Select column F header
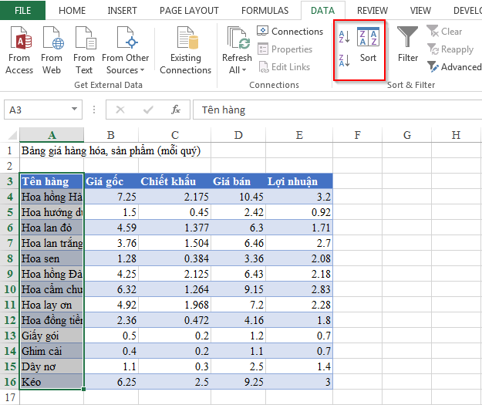The width and height of the screenshot is (482, 405). [357, 135]
